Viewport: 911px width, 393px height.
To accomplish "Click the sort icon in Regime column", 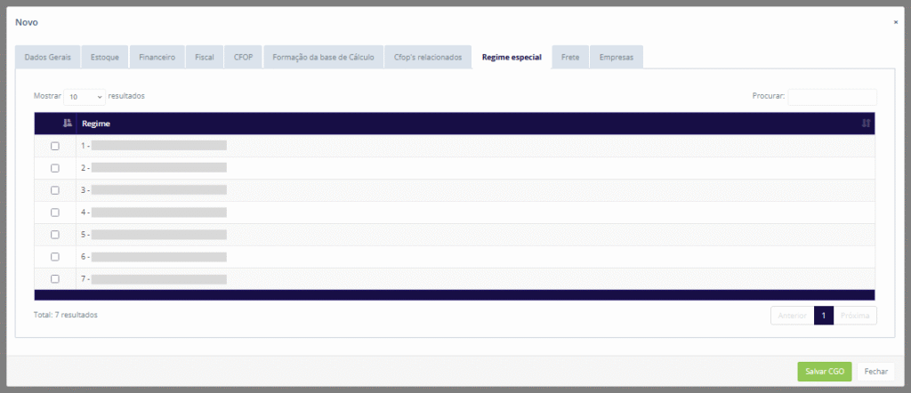I will click(865, 124).
